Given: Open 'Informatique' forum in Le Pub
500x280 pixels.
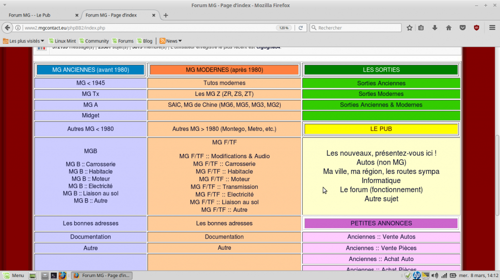Looking at the screenshot, I should pos(381,180).
